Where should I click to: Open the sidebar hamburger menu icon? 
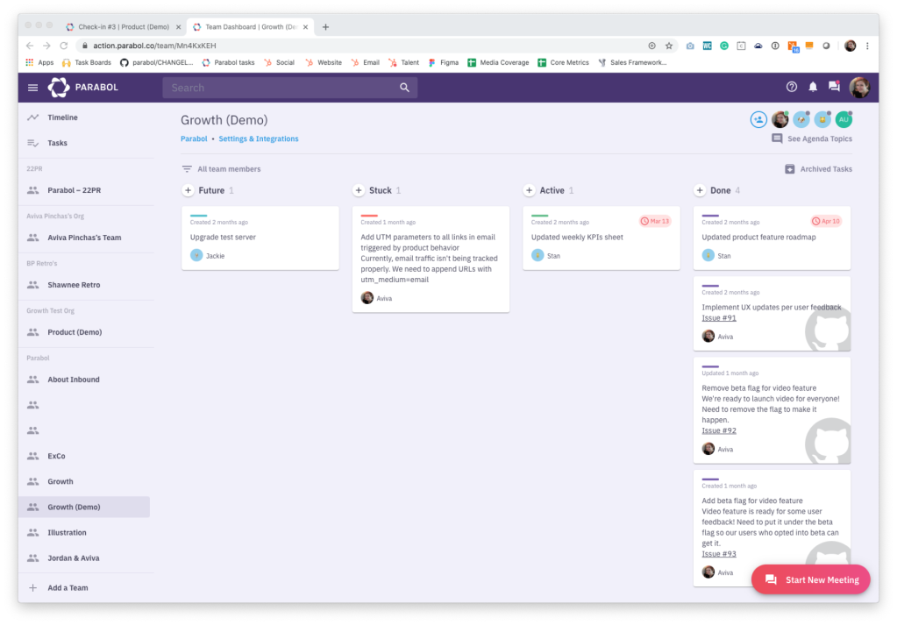[32, 87]
